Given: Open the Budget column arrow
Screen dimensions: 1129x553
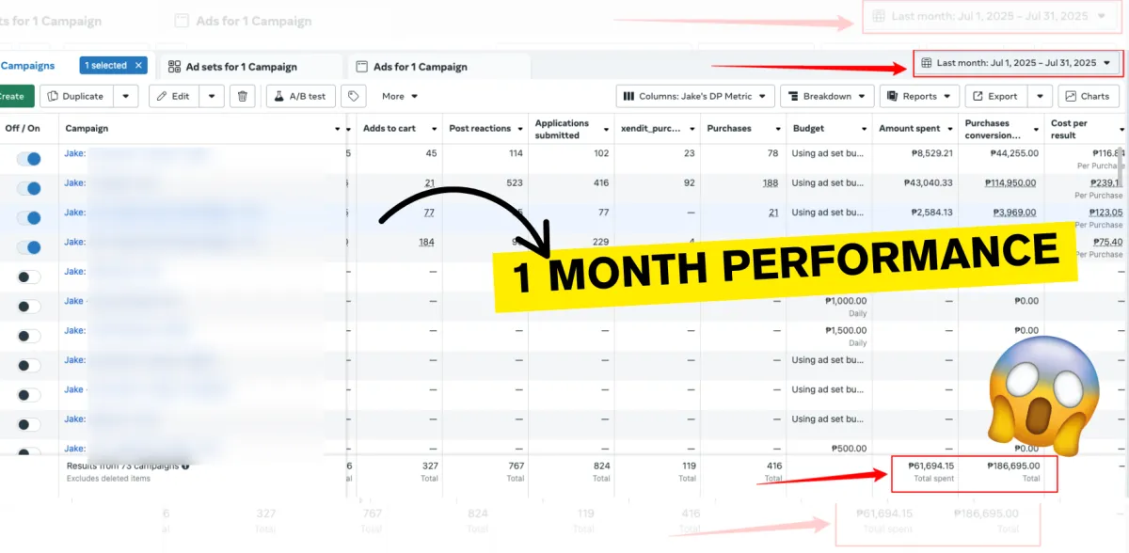Looking at the screenshot, I should [865, 129].
